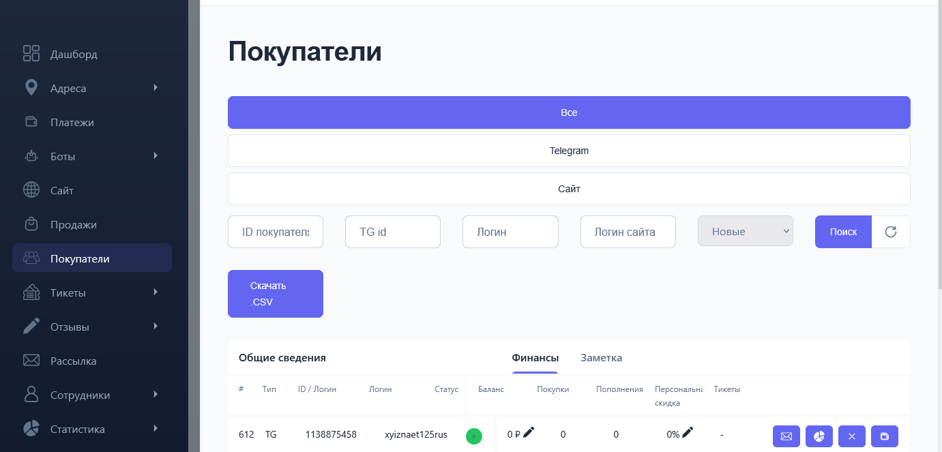Open the Новые sorting dropdown
942x452 pixels.
tap(745, 232)
